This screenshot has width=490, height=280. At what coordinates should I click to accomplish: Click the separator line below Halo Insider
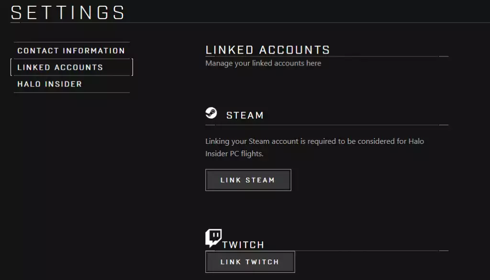pyautogui.click(x=72, y=93)
